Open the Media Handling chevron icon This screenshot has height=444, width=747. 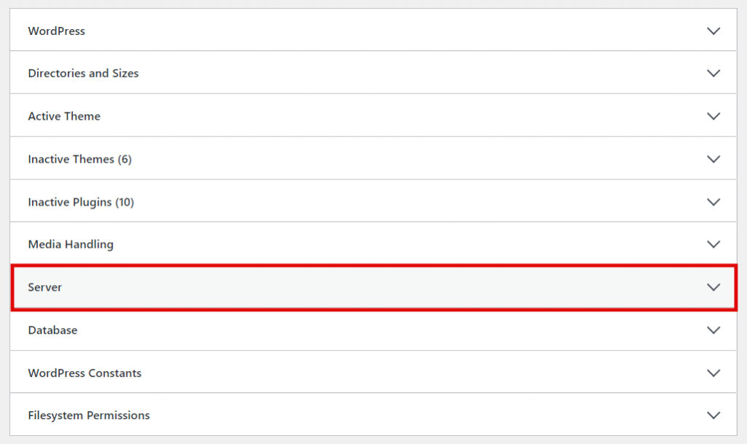click(x=713, y=244)
